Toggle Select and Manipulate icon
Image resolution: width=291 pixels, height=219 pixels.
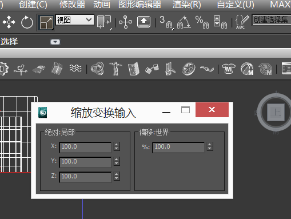tap(125, 22)
